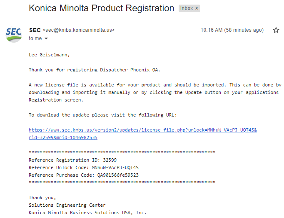This screenshot has width=284, height=218.
Task: Open the Inbox label tag
Action: (187, 8)
